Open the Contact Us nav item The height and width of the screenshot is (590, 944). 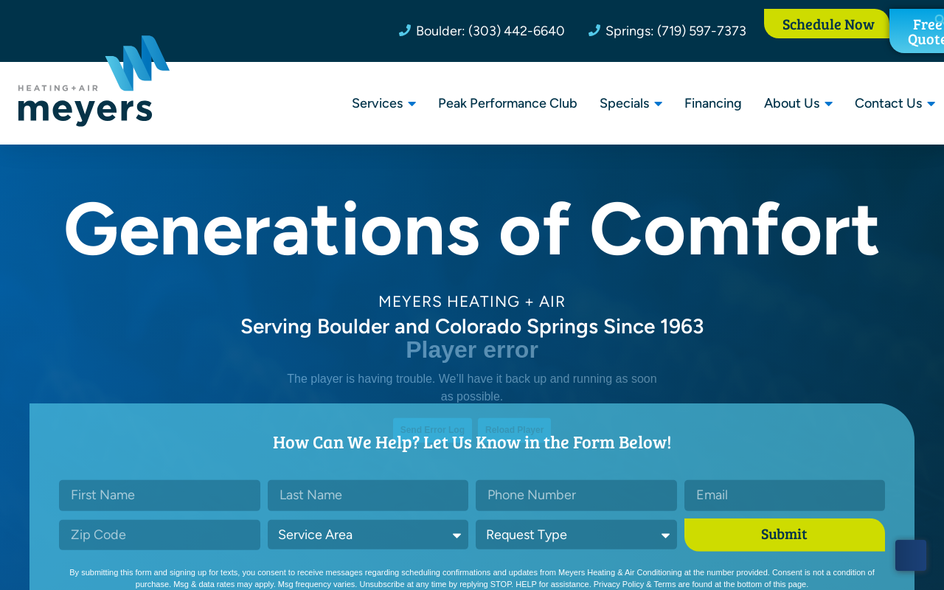pos(888,103)
